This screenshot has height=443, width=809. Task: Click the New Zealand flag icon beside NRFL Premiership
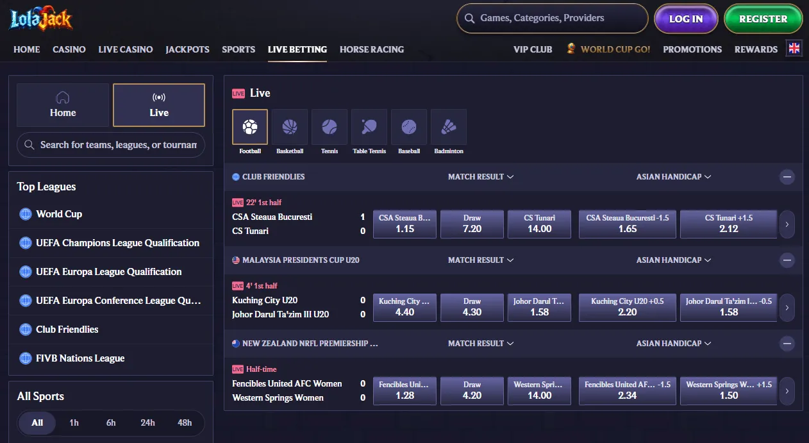(x=236, y=344)
